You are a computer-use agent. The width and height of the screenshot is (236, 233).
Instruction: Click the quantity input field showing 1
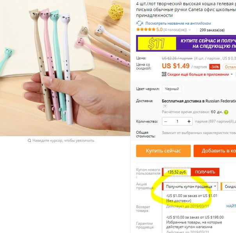tap(177, 122)
